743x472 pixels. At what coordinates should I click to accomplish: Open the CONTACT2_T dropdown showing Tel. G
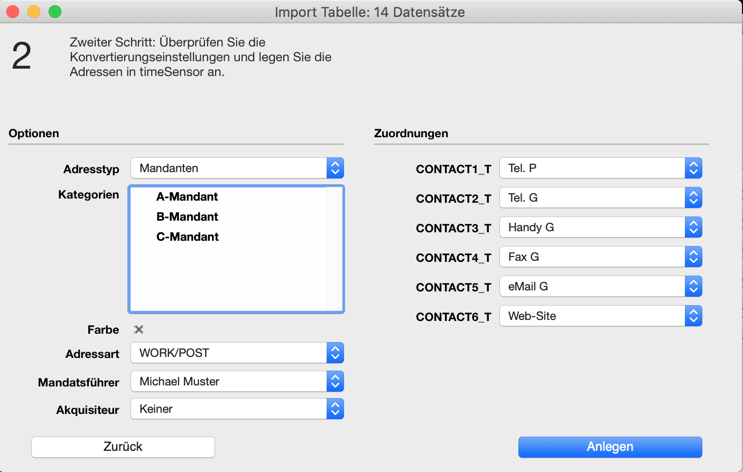pyautogui.click(x=601, y=198)
